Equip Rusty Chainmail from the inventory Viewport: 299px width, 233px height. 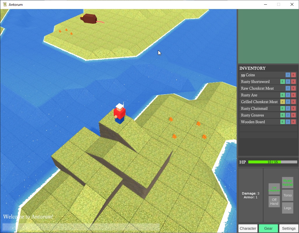(x=282, y=108)
